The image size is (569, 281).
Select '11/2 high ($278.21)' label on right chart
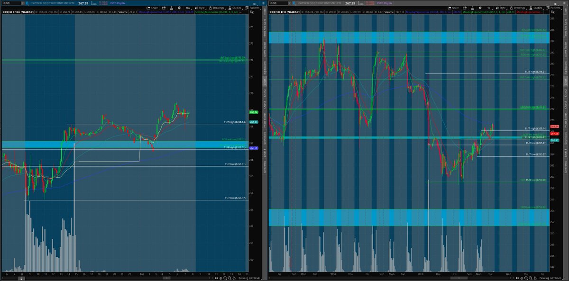pos(536,72)
